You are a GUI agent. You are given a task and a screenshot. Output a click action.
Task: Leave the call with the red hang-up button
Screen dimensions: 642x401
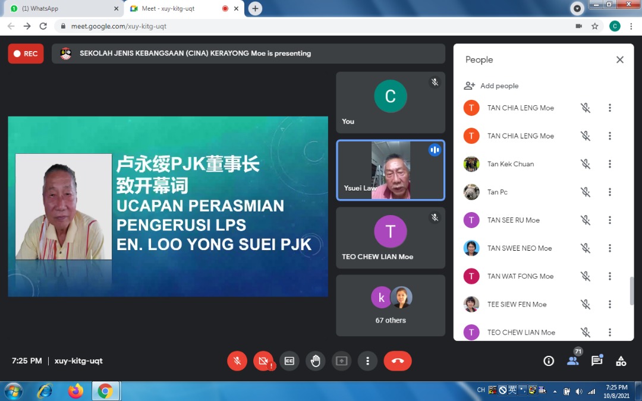coord(398,361)
